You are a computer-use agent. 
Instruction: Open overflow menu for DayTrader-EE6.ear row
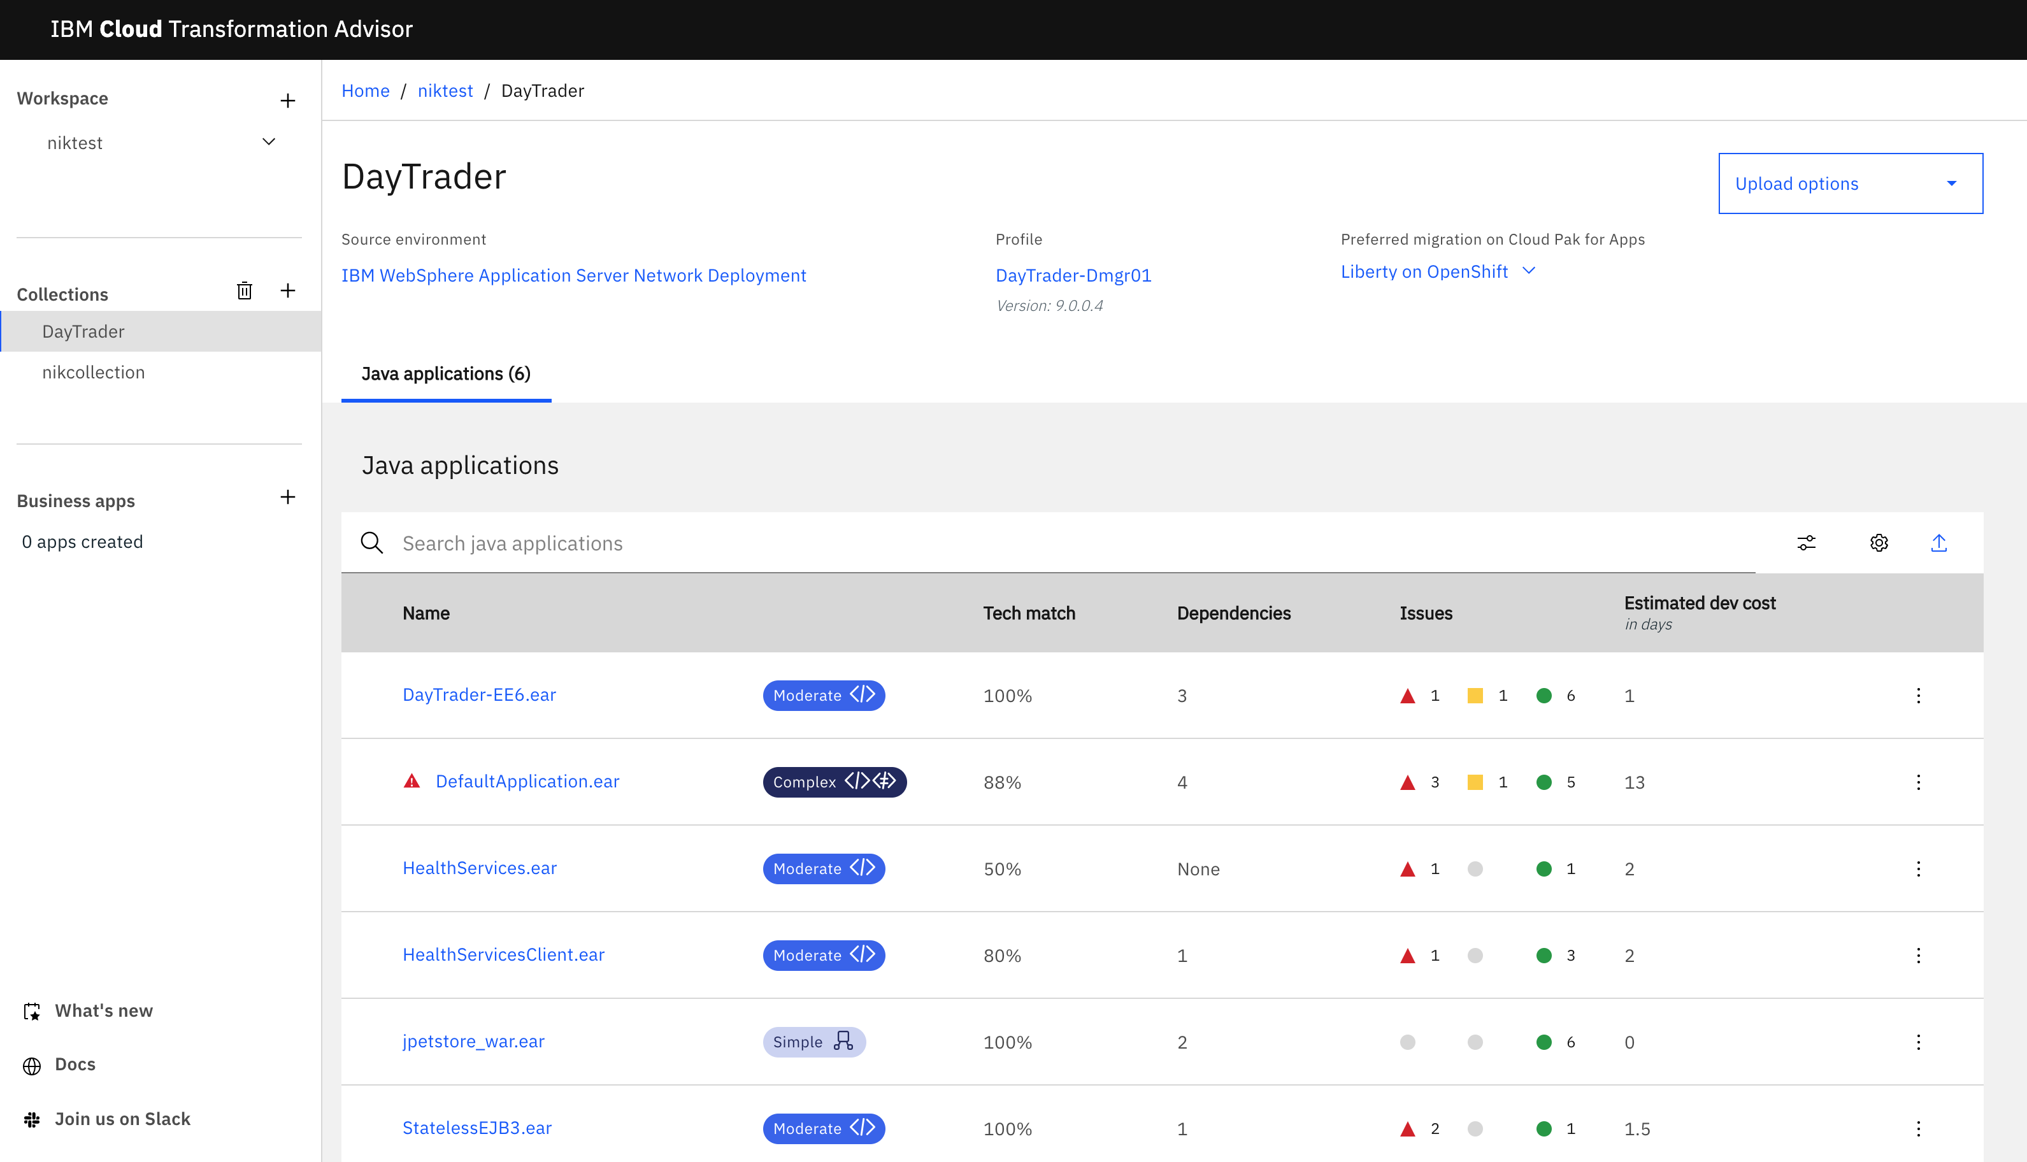[1919, 695]
